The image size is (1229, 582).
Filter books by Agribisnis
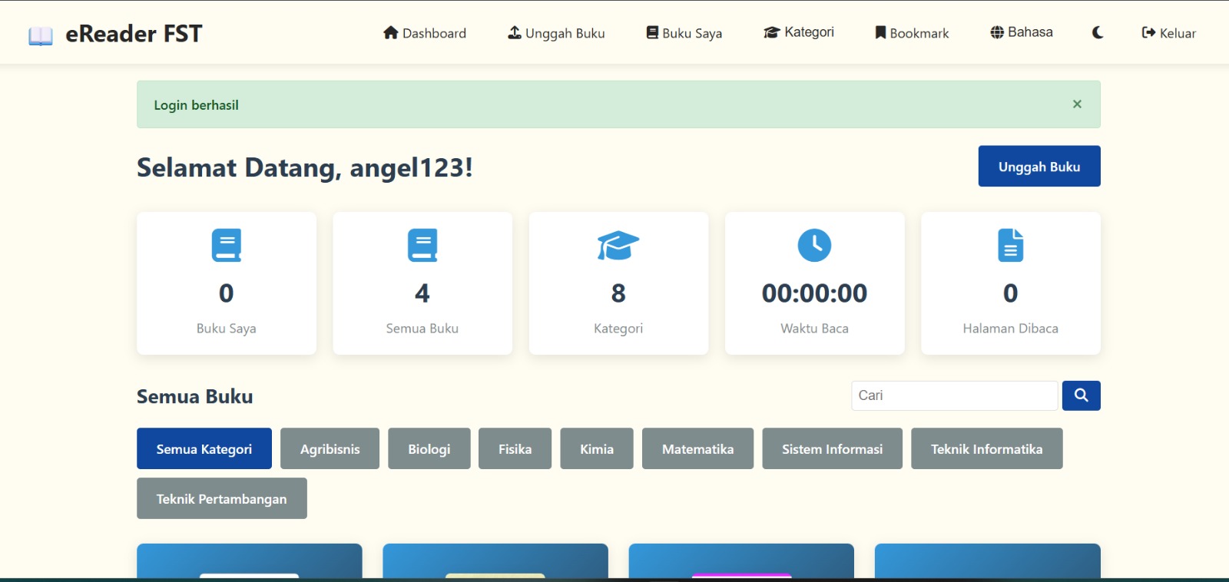point(330,448)
